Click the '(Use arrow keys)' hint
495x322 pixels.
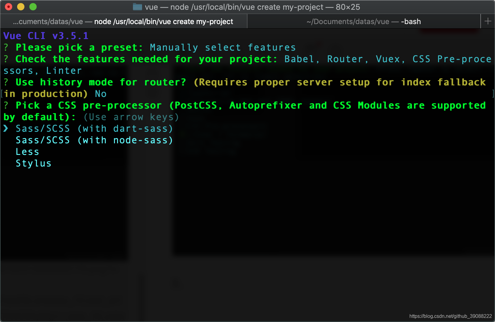pyautogui.click(x=131, y=117)
